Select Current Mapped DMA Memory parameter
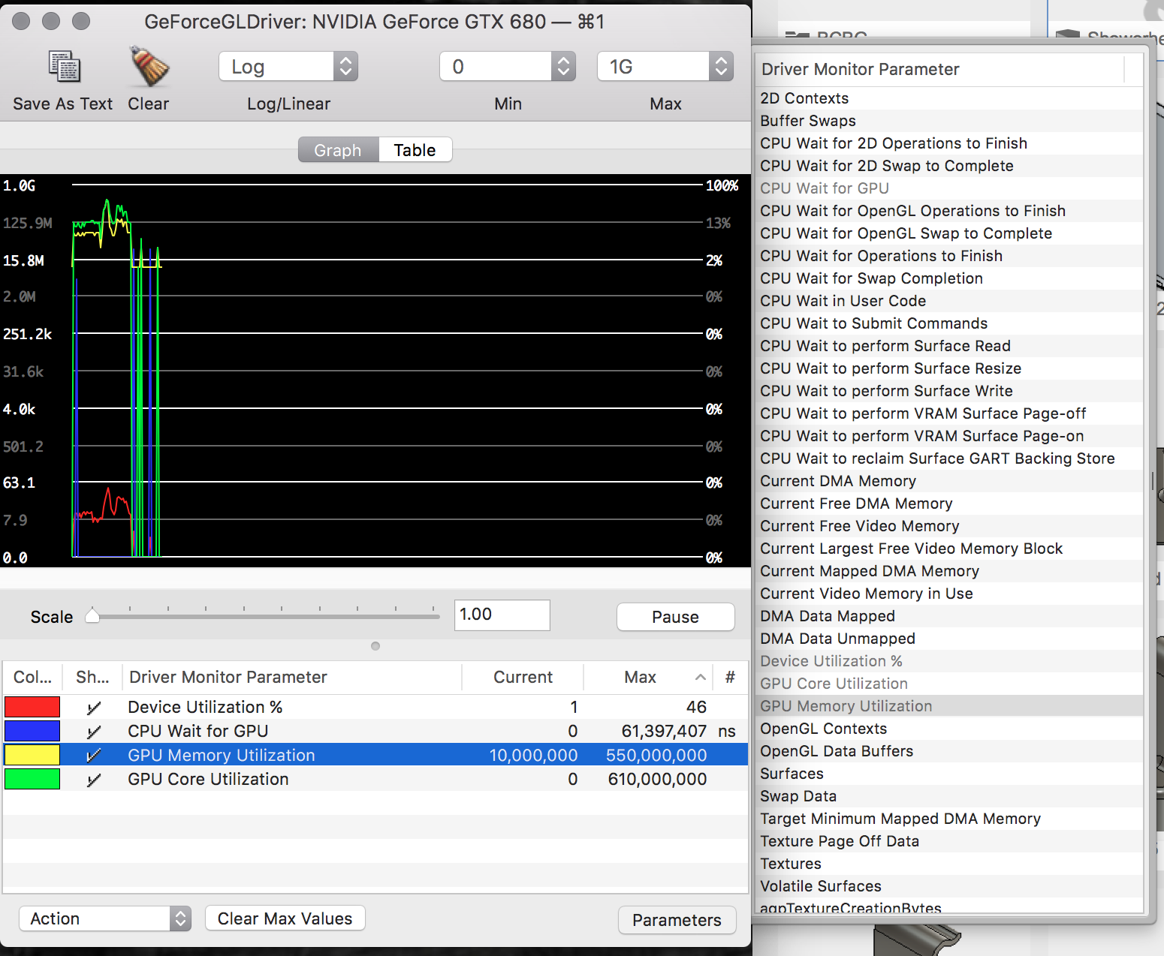Image resolution: width=1164 pixels, height=956 pixels. click(950, 571)
